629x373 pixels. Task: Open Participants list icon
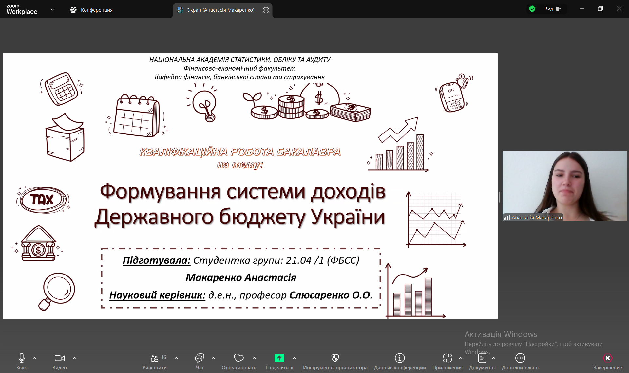click(155, 358)
